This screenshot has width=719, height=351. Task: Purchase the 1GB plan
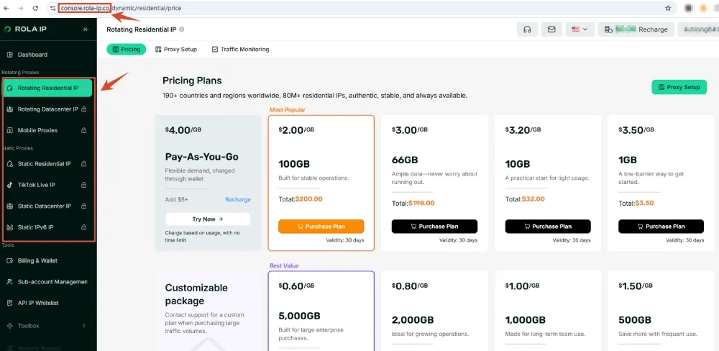coord(661,226)
